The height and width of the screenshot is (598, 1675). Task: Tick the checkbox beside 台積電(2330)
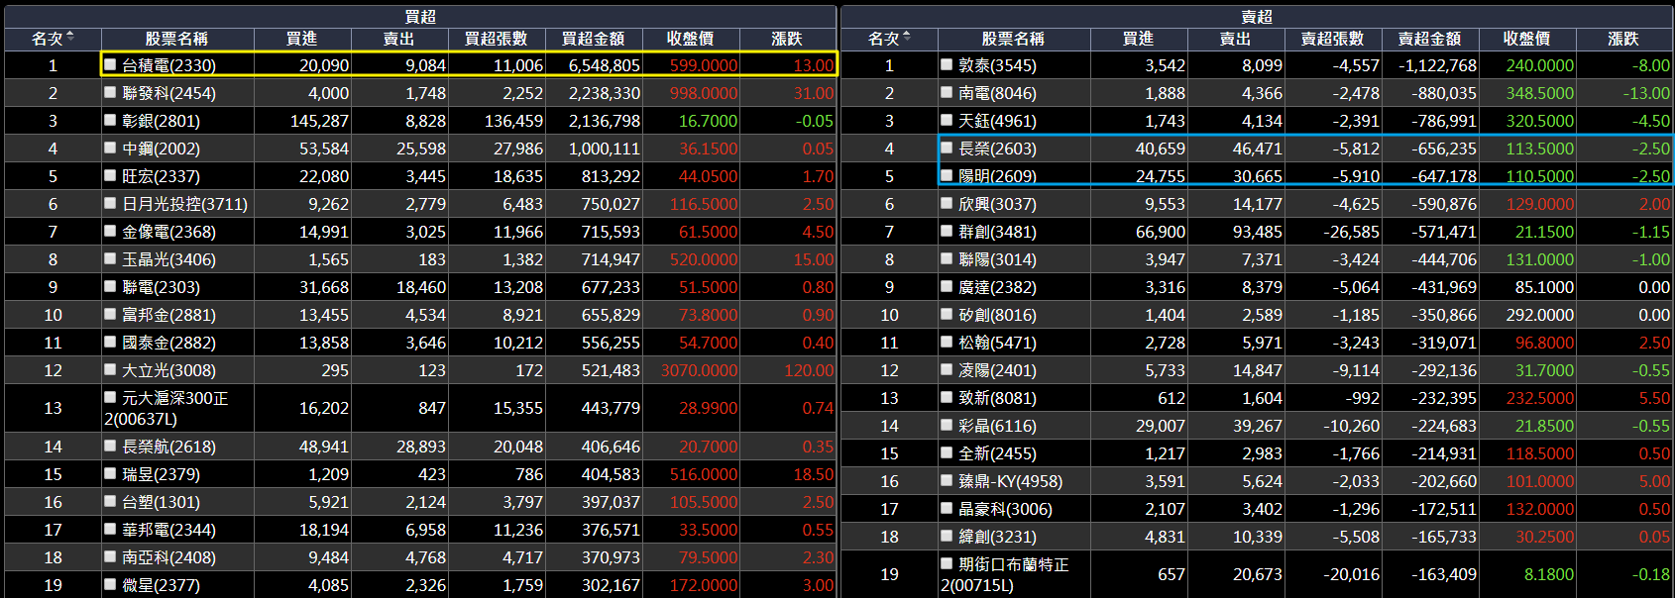click(x=111, y=64)
